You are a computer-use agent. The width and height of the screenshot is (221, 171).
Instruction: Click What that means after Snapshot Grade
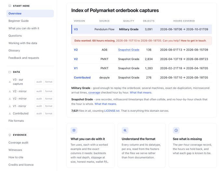[x=105, y=104]
